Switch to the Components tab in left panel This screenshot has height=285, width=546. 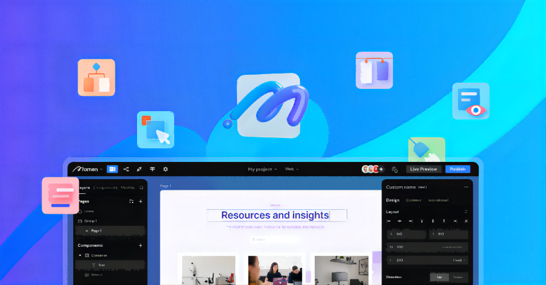click(x=106, y=188)
